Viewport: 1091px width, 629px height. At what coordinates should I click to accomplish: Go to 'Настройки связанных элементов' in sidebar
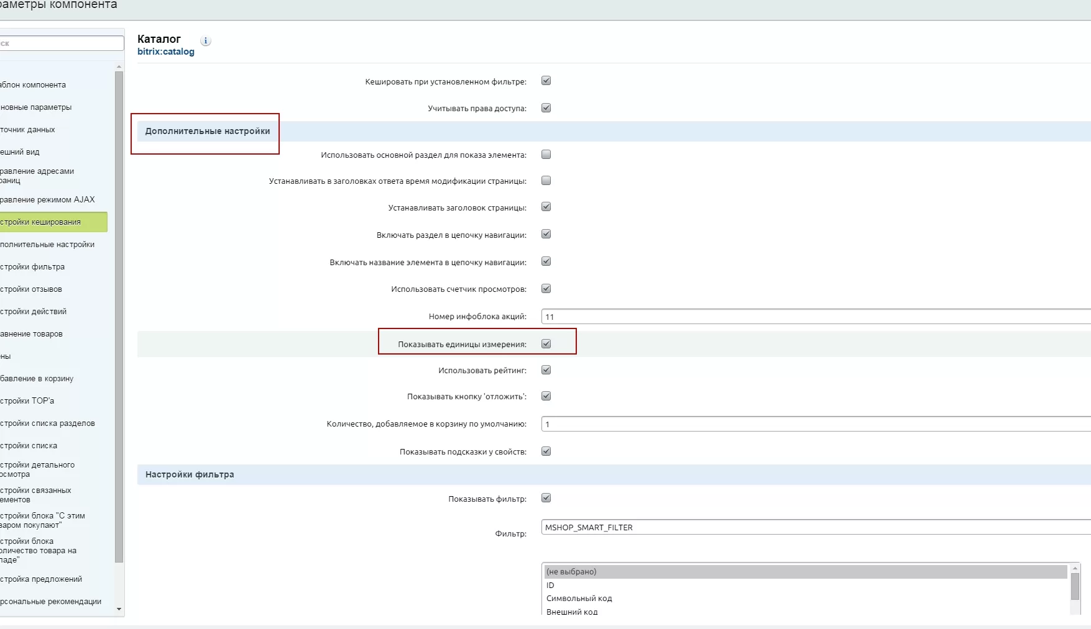tap(36, 495)
